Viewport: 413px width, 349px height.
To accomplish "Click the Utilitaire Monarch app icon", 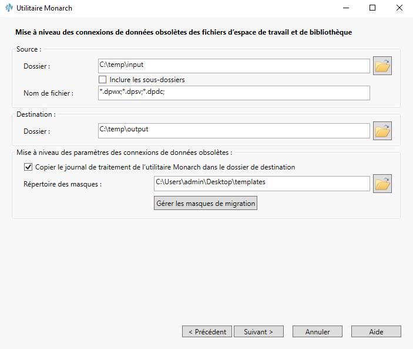I will (x=9, y=9).
